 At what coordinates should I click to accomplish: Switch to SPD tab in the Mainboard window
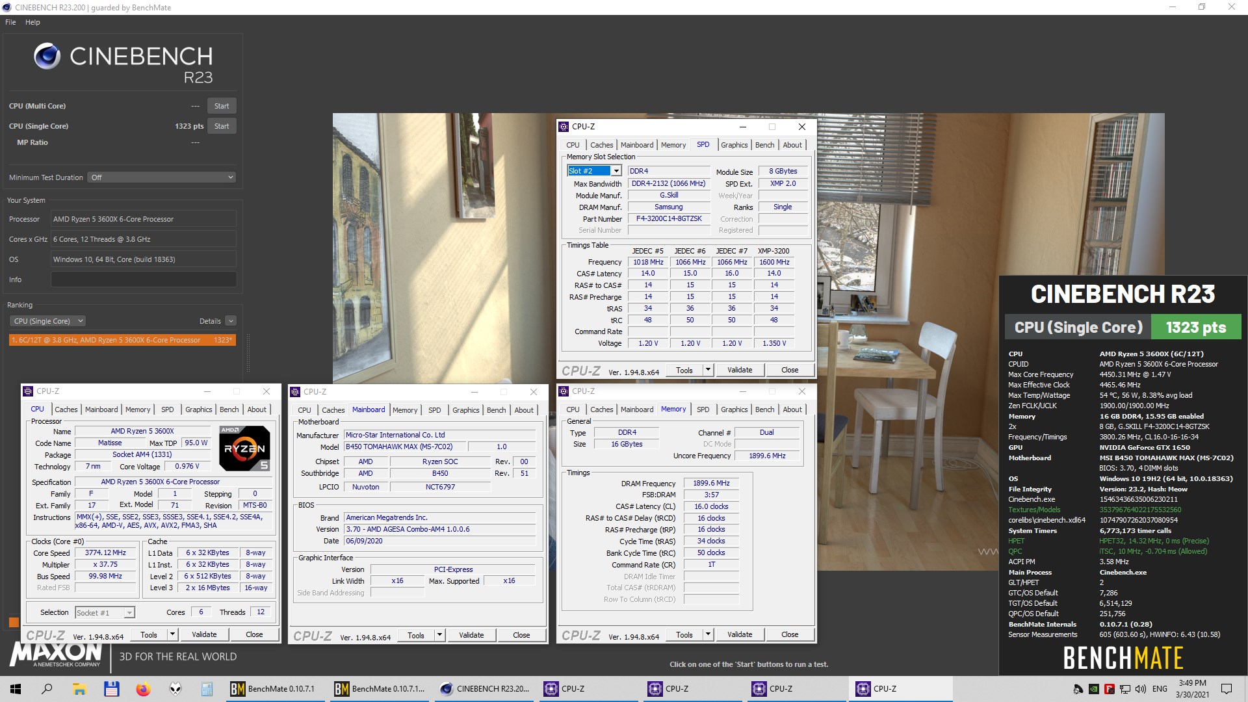(435, 410)
